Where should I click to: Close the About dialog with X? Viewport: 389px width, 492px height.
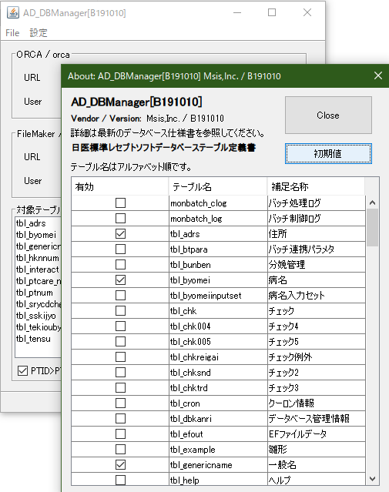378,75
